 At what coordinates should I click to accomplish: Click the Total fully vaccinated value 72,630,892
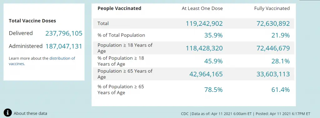(273, 24)
